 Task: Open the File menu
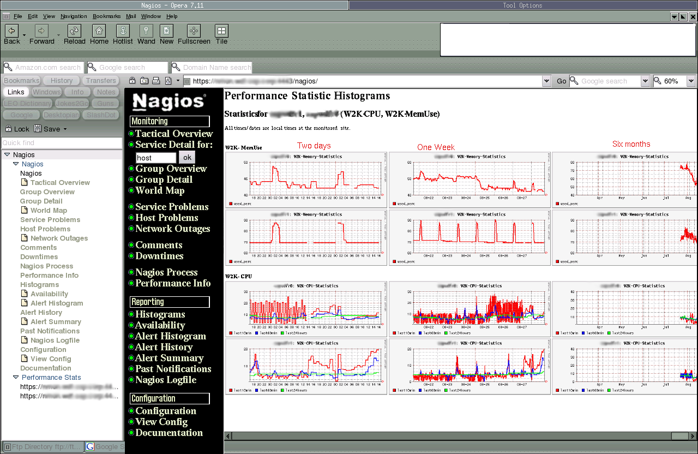click(17, 16)
